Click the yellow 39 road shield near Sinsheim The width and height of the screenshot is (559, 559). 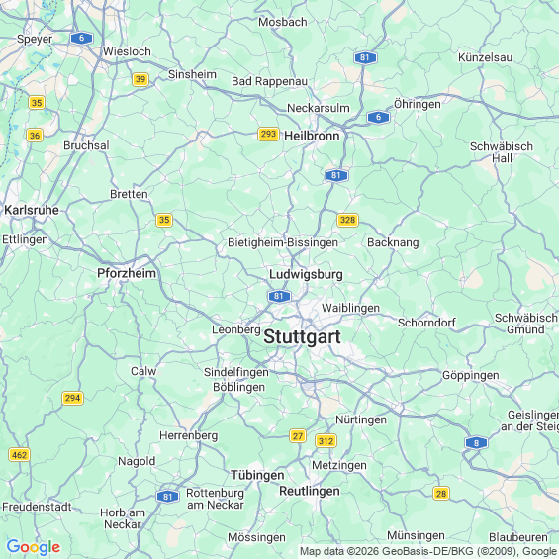[x=140, y=79]
